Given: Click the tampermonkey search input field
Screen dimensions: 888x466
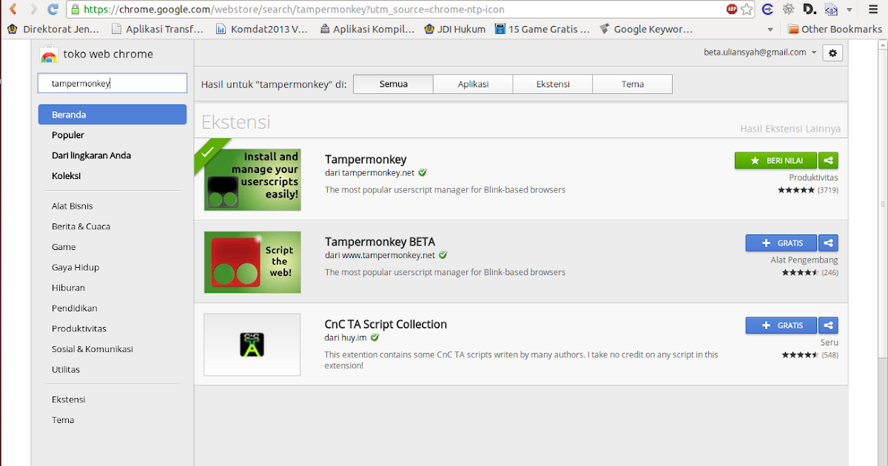Looking at the screenshot, I should pos(112,84).
